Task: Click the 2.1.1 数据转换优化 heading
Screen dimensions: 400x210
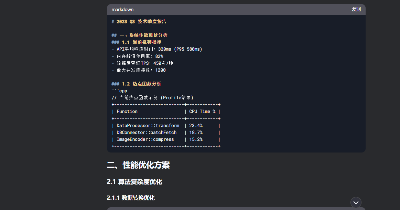Action: tap(131, 198)
